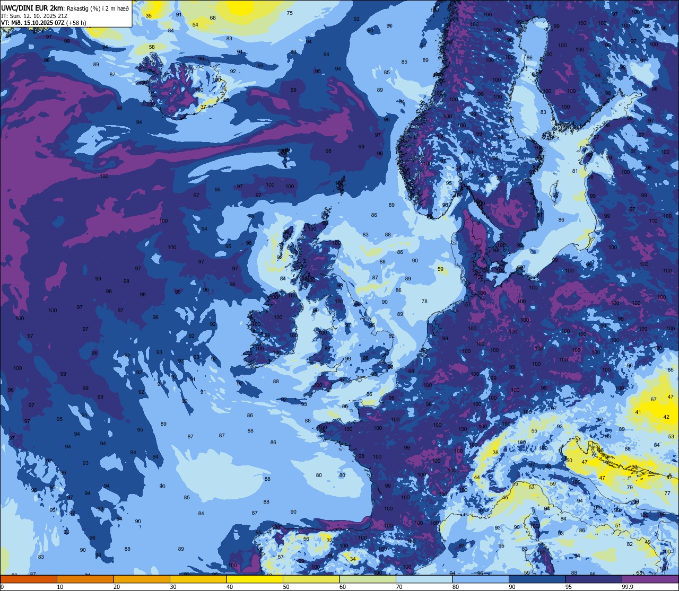Click the humidity value 34 over Spain
This screenshot has width=679, height=591.
353,558
